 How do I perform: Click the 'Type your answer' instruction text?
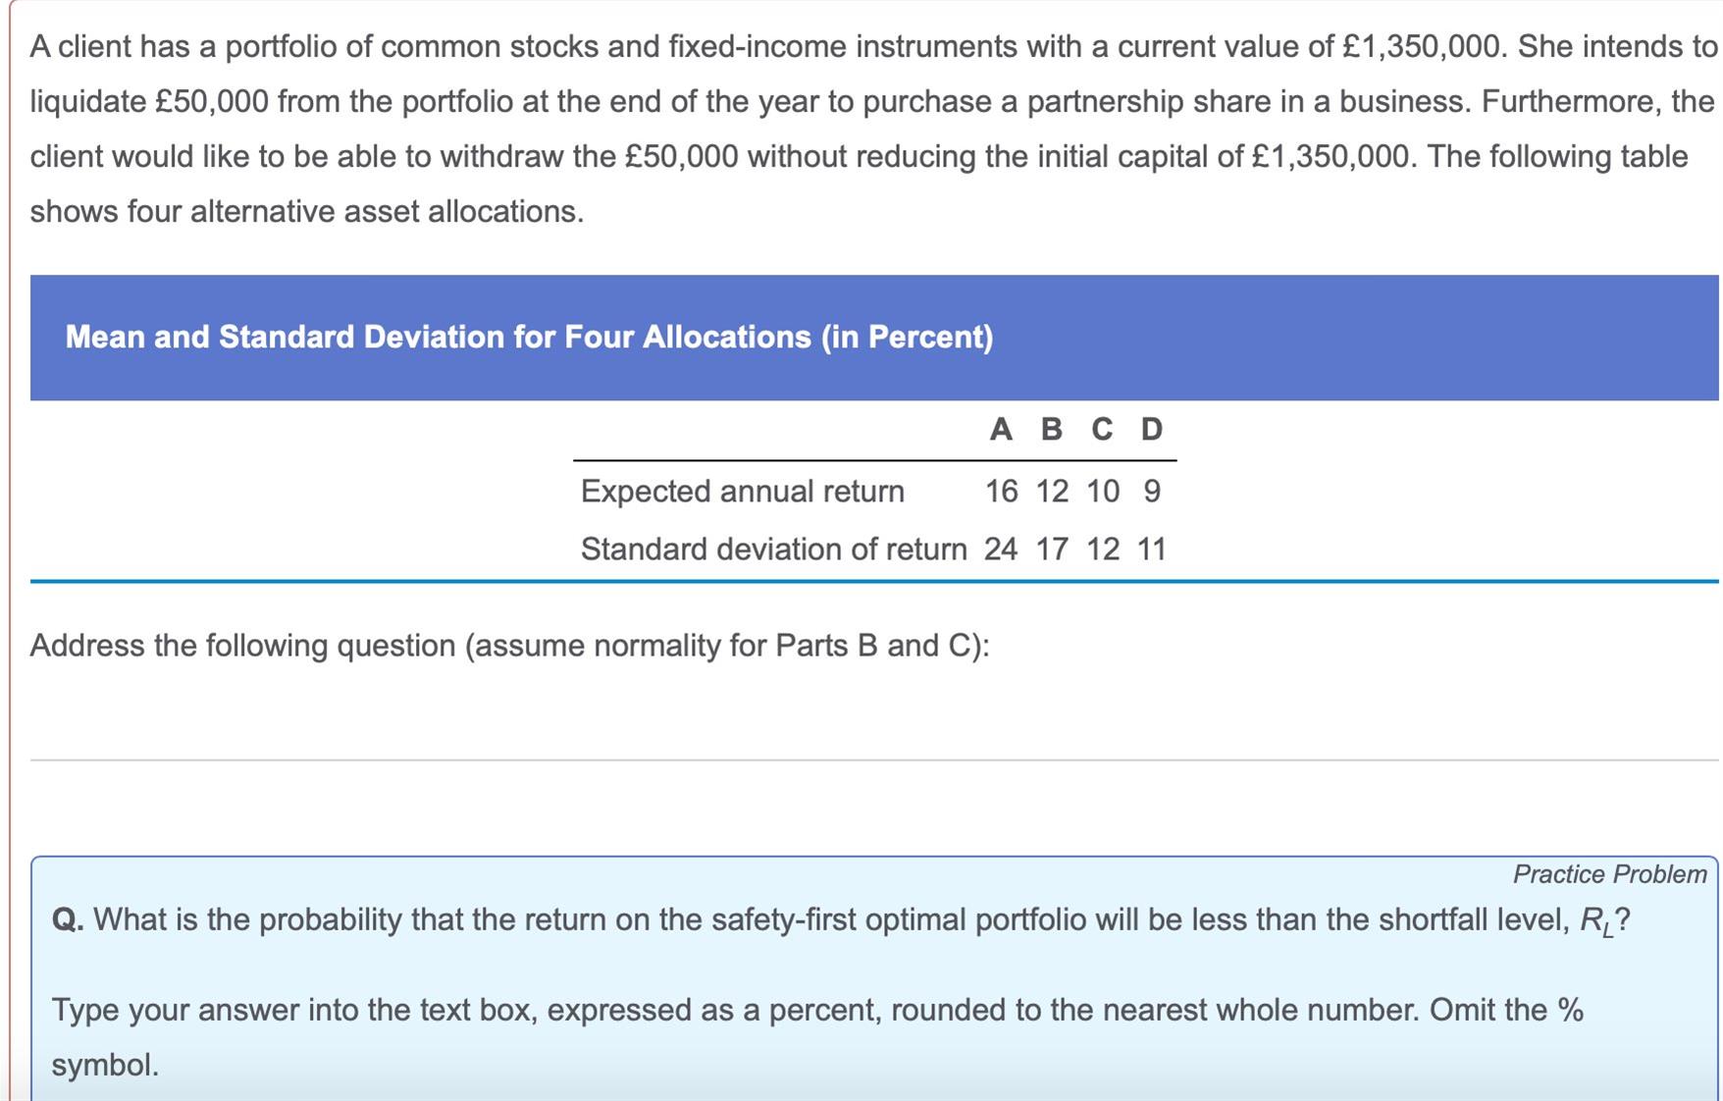click(x=817, y=1037)
